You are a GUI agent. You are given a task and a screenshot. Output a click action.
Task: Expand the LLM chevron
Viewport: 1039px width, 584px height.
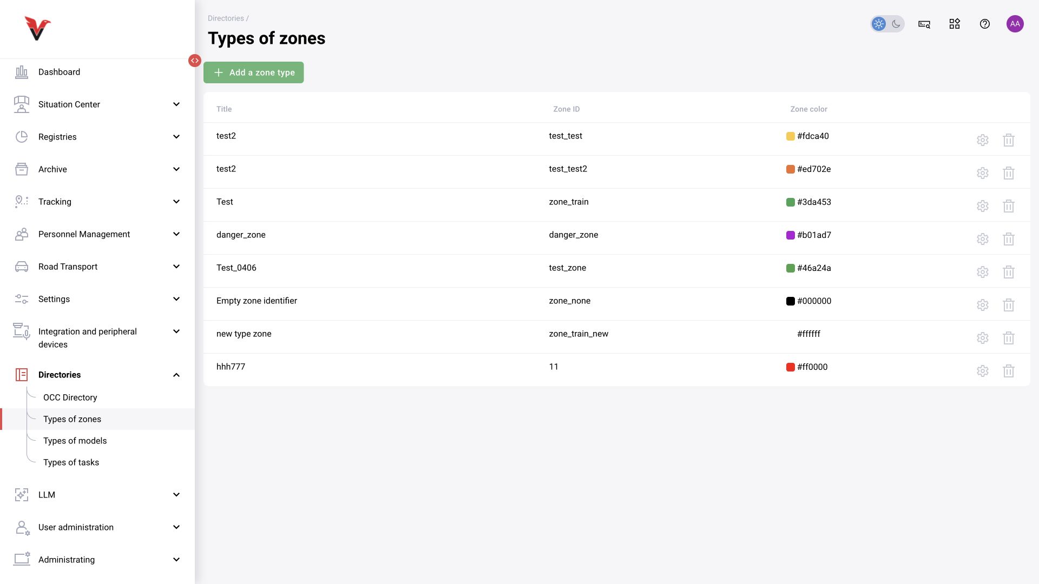(176, 495)
